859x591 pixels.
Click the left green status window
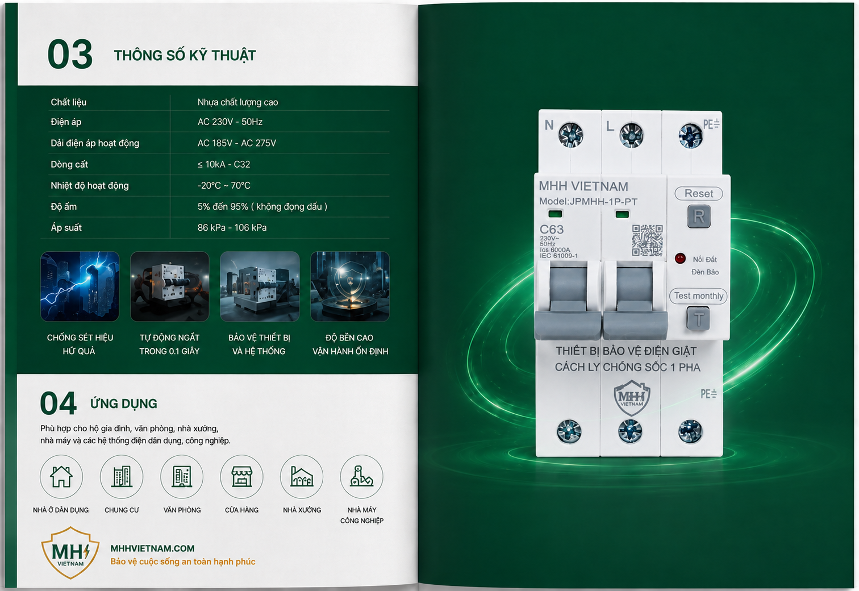[555, 214]
